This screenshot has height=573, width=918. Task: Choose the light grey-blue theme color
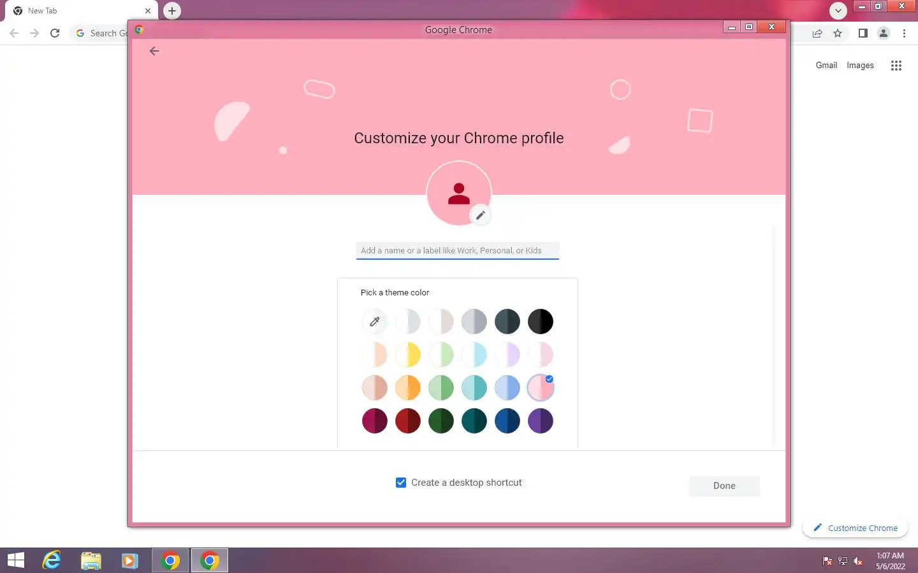[408, 322]
